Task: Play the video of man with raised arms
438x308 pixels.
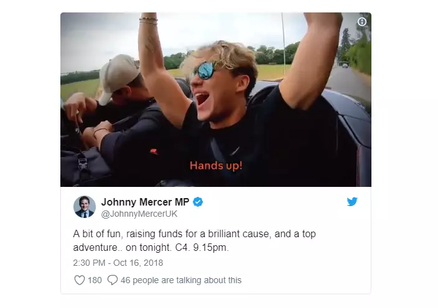Action: (x=216, y=99)
